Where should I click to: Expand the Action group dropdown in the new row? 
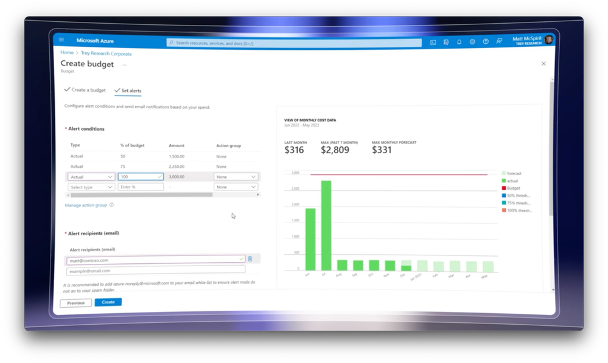[236, 187]
